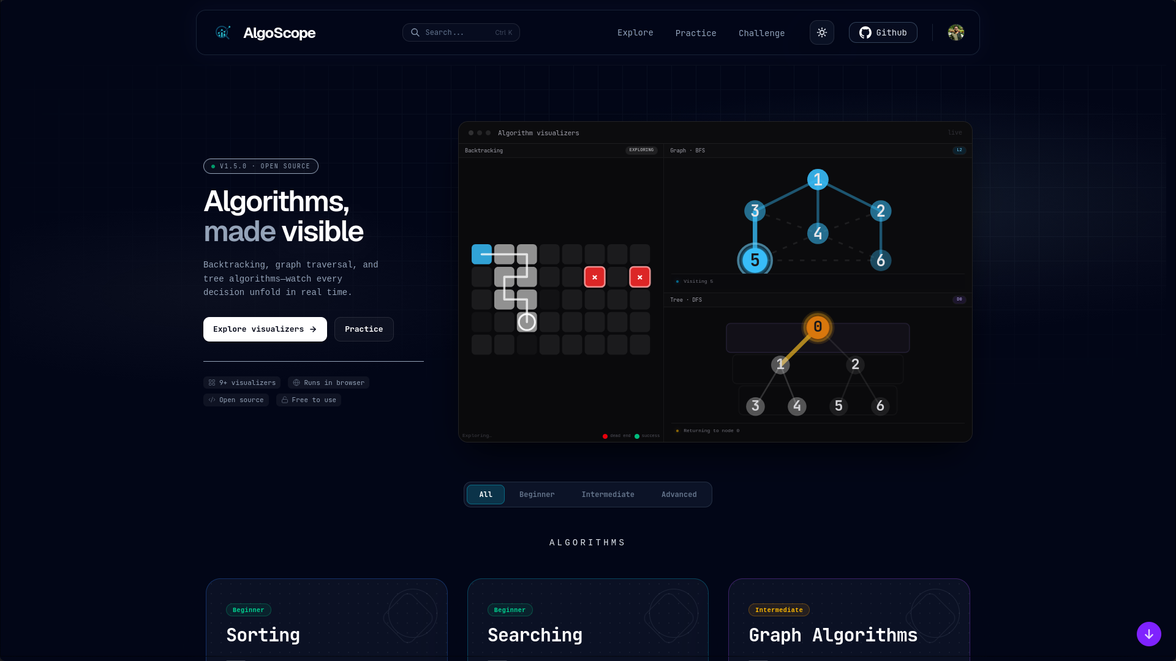Image resolution: width=1176 pixels, height=661 pixels.
Task: Click the 9+ visualizers grid icon
Action: (x=212, y=383)
